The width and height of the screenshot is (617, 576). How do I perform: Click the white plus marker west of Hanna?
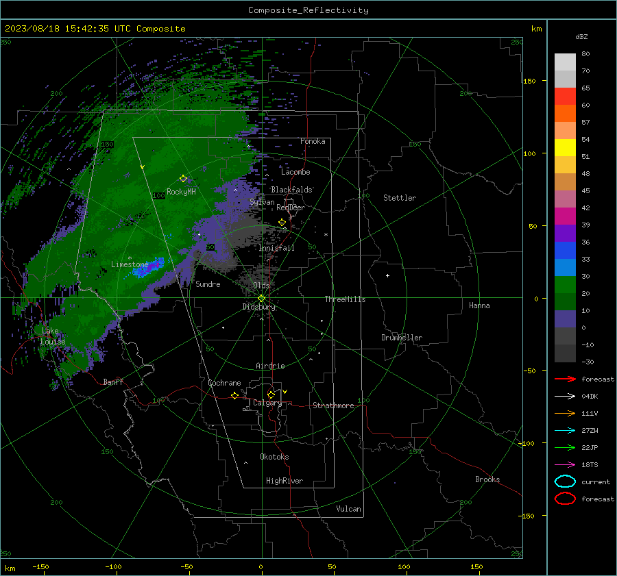pyautogui.click(x=387, y=275)
